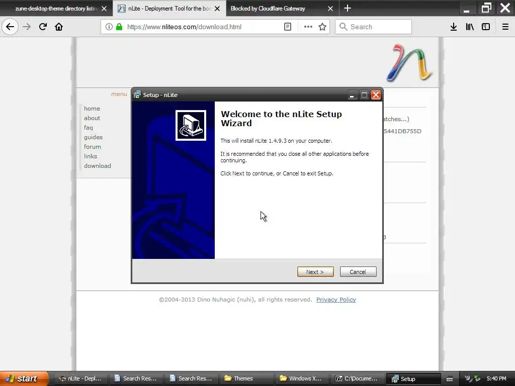515x386 pixels.
Task: Switch to Windows X... folder taskbar item
Action: coord(302,378)
